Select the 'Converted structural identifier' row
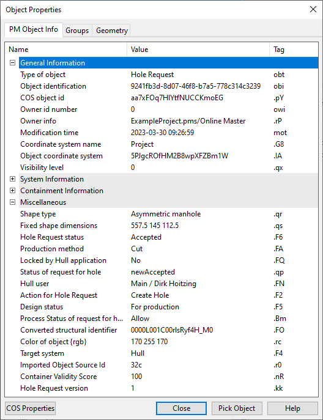The width and height of the screenshot is (323, 420). (168, 330)
